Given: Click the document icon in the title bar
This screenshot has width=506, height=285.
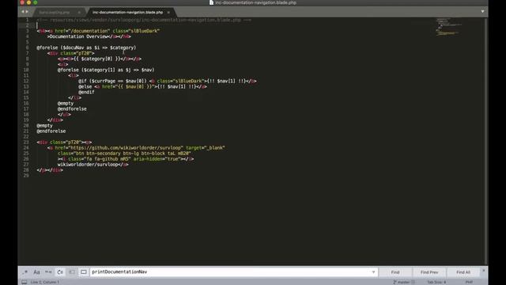Looking at the screenshot, I should (x=211, y=2).
